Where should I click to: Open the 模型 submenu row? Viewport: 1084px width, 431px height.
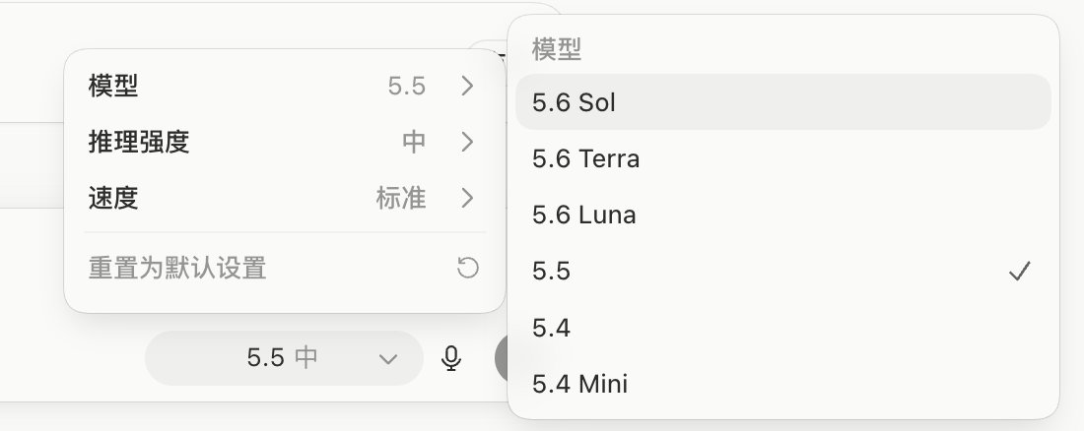(284, 86)
